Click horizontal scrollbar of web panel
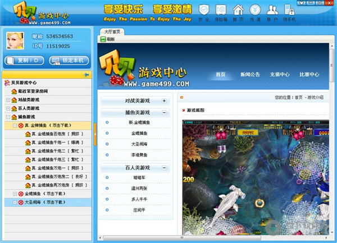The width and height of the screenshot is (337, 243). tap(182, 237)
